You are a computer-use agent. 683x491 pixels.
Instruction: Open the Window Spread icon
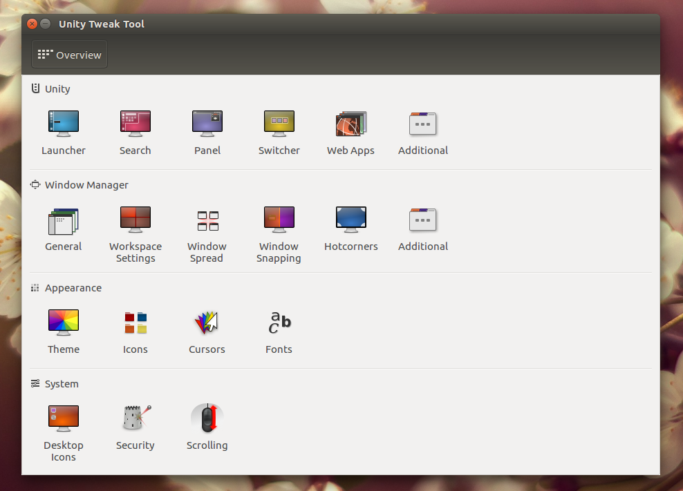coord(208,221)
